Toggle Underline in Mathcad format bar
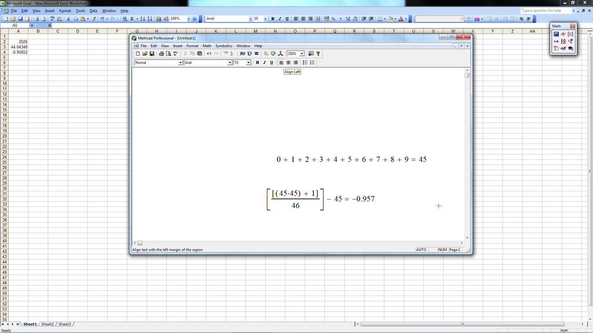Viewport: 593px width, 333px height. tap(271, 62)
